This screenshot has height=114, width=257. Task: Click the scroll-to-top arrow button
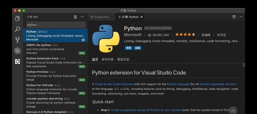point(233,111)
